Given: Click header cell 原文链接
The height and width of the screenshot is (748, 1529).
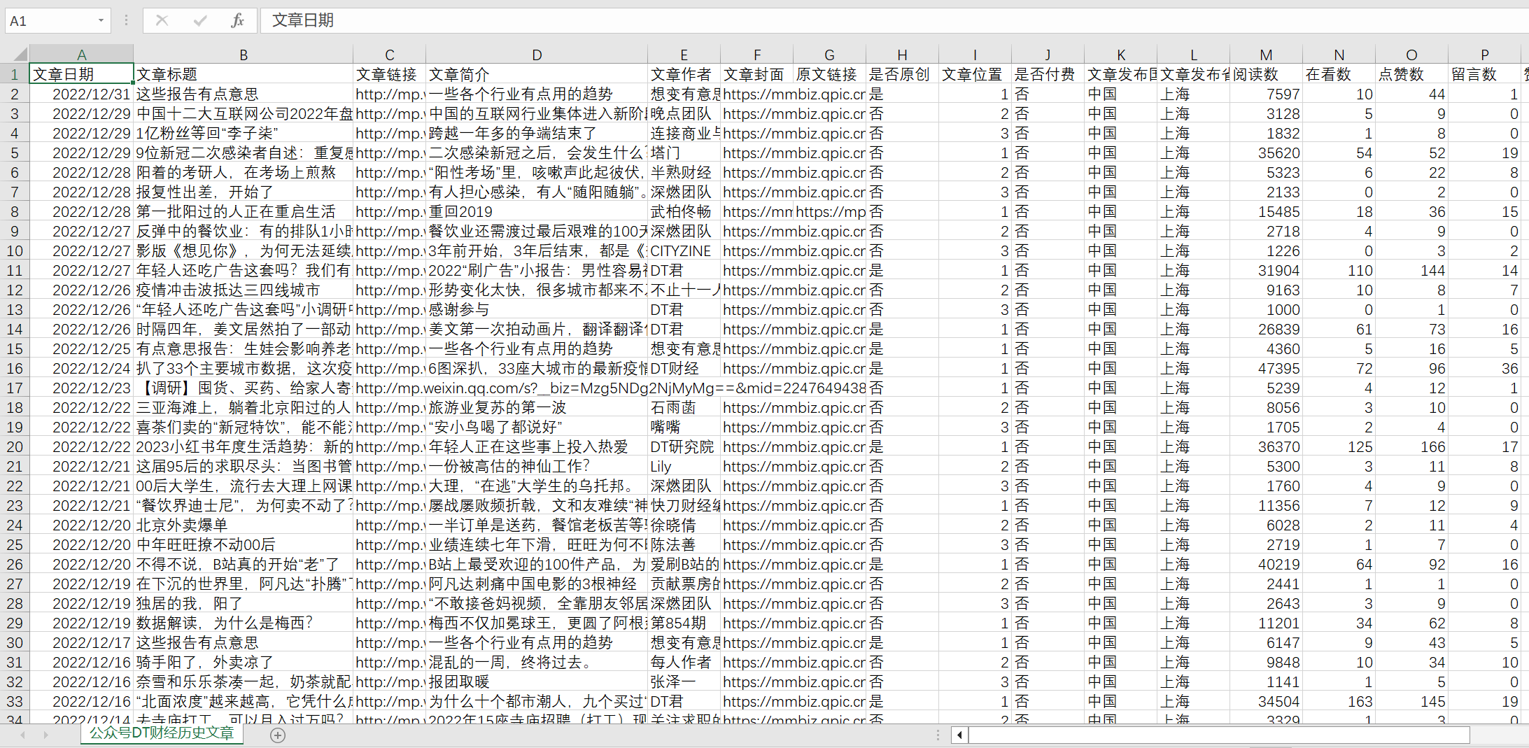Looking at the screenshot, I should [x=829, y=74].
